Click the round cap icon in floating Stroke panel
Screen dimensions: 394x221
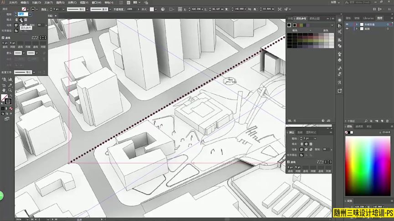[x=306, y=144]
